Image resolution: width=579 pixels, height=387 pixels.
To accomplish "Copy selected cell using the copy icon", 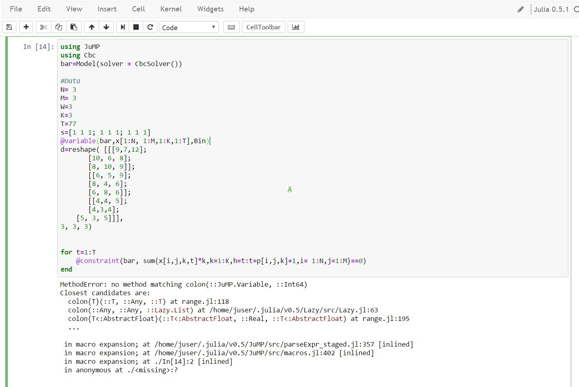I will coord(58,27).
